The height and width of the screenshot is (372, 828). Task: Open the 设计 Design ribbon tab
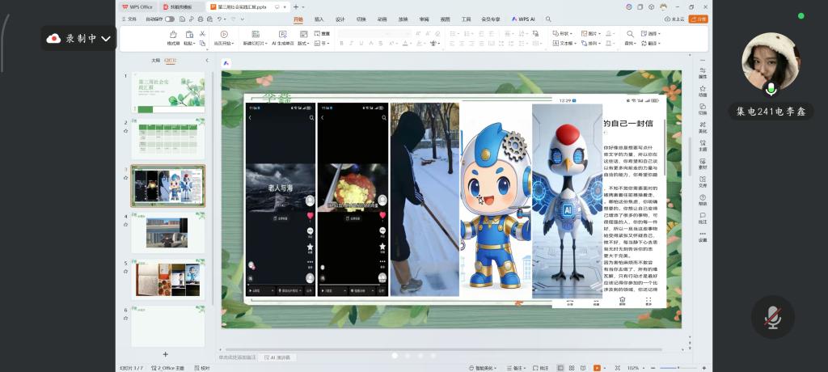(x=340, y=19)
